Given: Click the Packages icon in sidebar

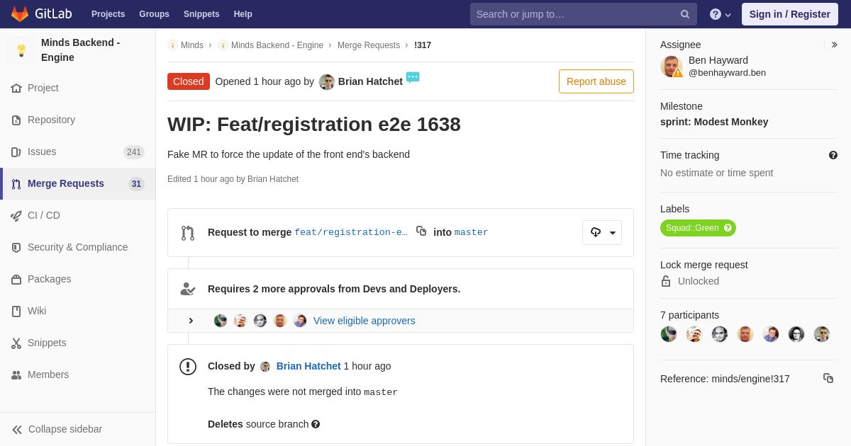Looking at the screenshot, I should coord(16,280).
